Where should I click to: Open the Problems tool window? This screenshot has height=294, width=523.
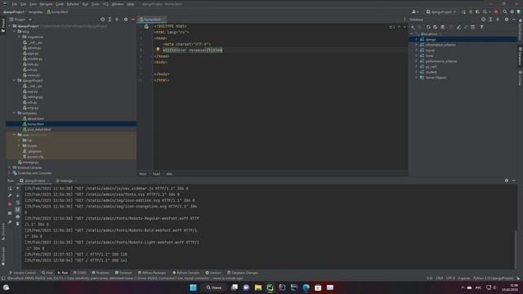click(101, 273)
